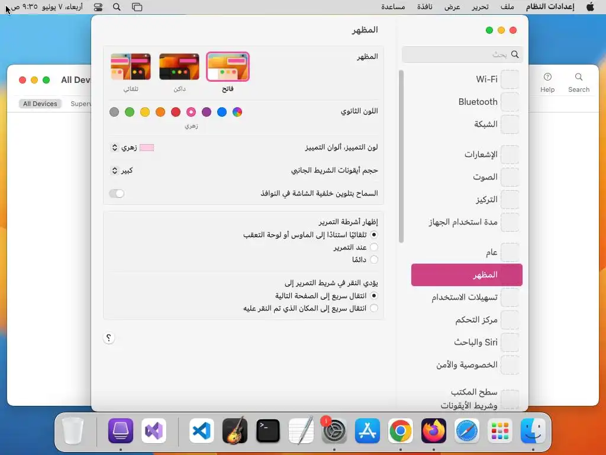Open عام settings in sidebar
Viewport: 606px width, 455px height.
[467, 252]
